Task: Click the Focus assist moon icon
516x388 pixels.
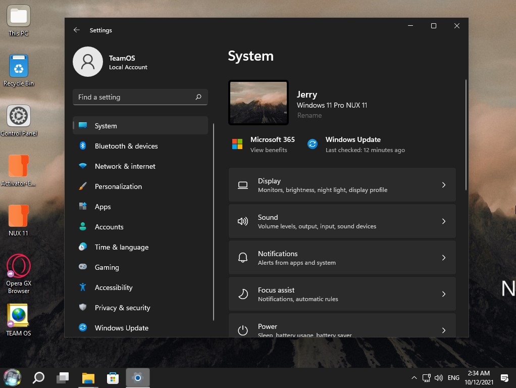Action: [x=243, y=294]
